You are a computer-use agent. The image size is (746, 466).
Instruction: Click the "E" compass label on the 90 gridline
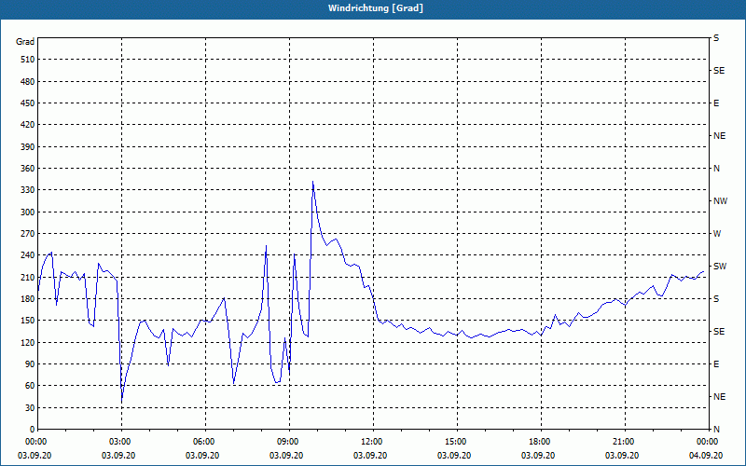(716, 364)
